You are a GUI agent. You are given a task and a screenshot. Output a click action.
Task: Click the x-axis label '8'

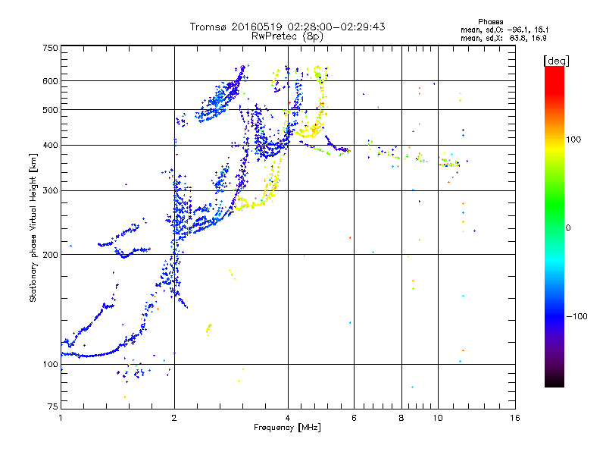coord(401,418)
